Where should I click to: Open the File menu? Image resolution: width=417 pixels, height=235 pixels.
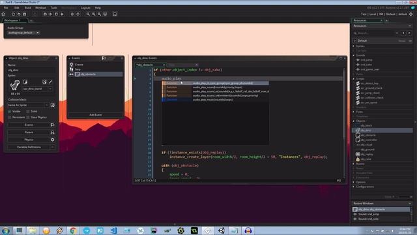pos(6,8)
